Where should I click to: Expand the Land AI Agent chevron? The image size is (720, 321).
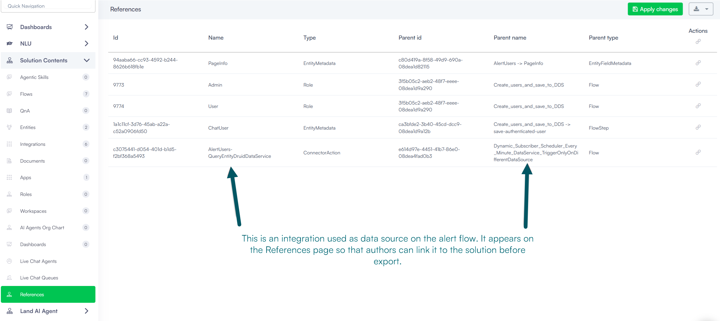pos(87,311)
